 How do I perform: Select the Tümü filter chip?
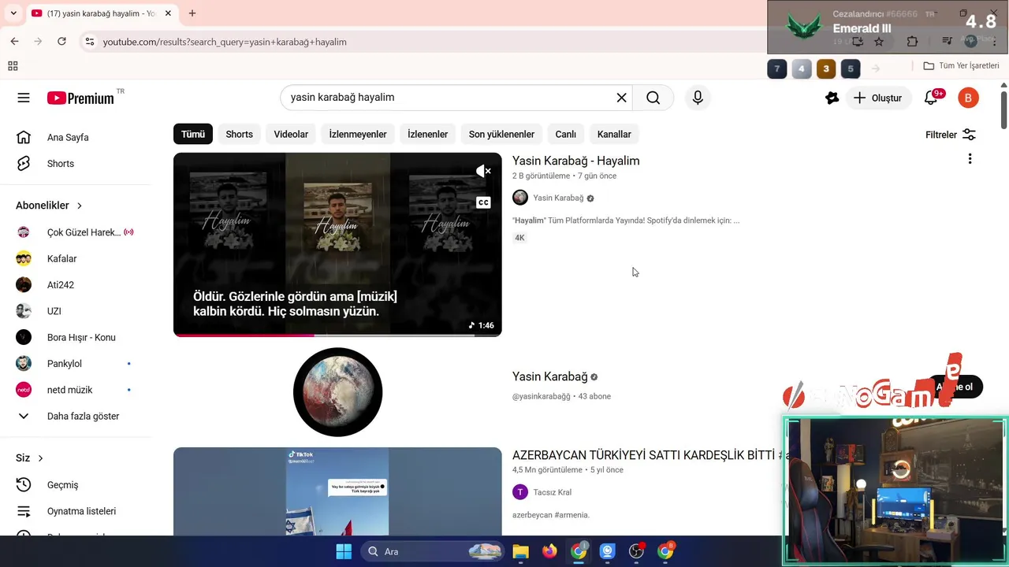pyautogui.click(x=193, y=134)
